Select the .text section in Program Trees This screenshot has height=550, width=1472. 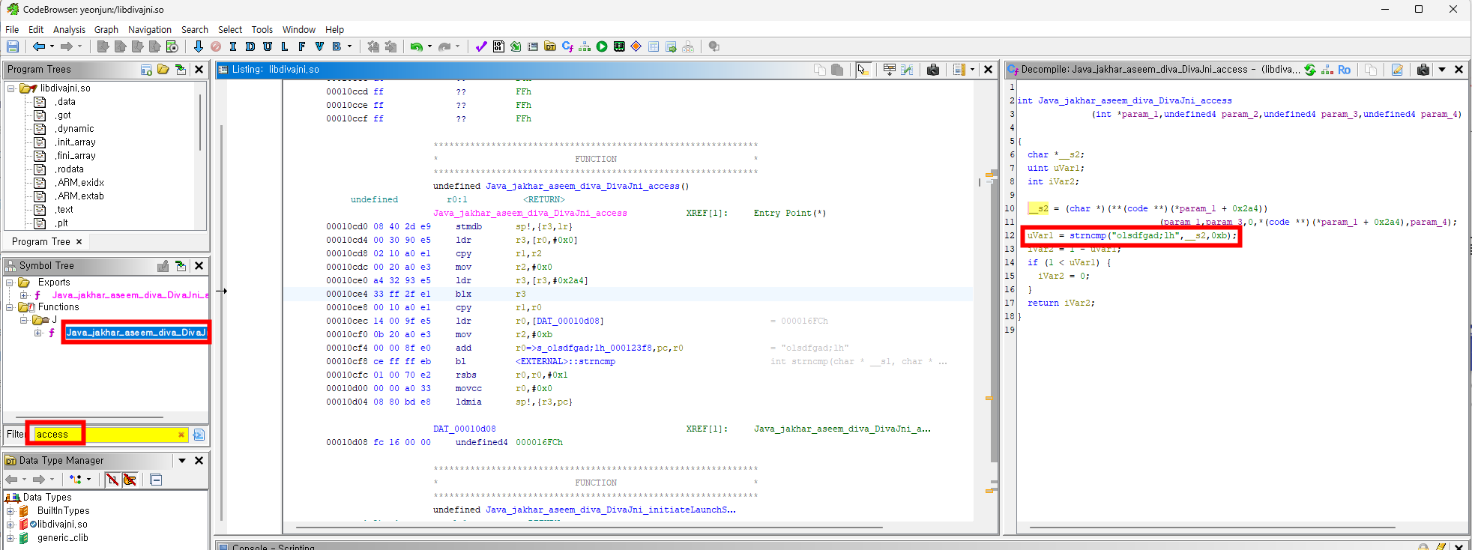pos(64,210)
